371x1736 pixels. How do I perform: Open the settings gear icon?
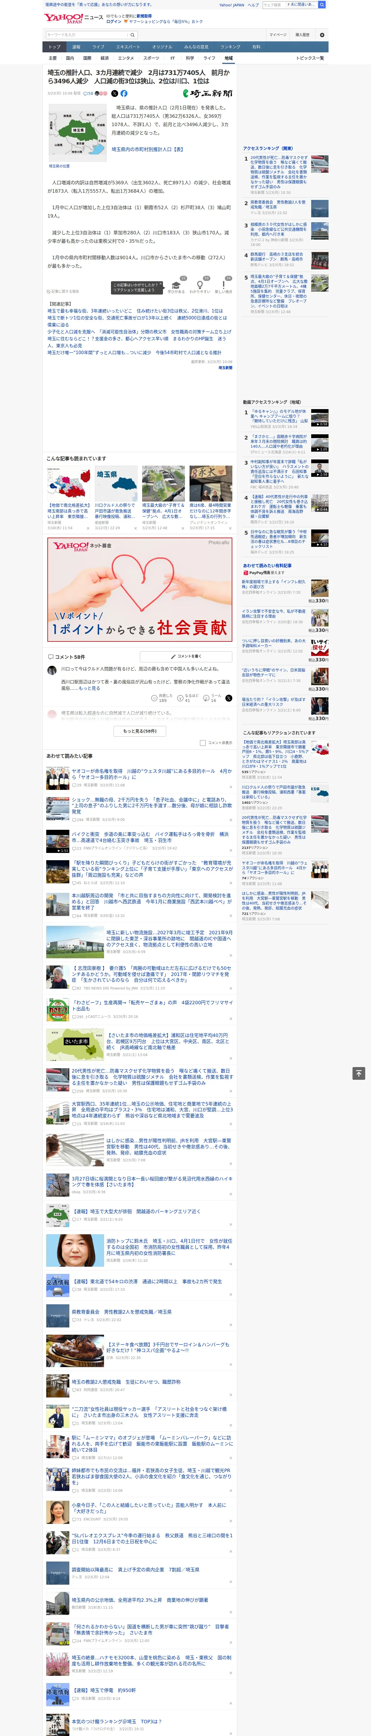click(x=322, y=35)
